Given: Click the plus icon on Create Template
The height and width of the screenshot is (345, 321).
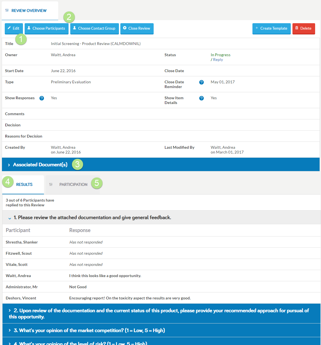Looking at the screenshot, I should coord(257,28).
